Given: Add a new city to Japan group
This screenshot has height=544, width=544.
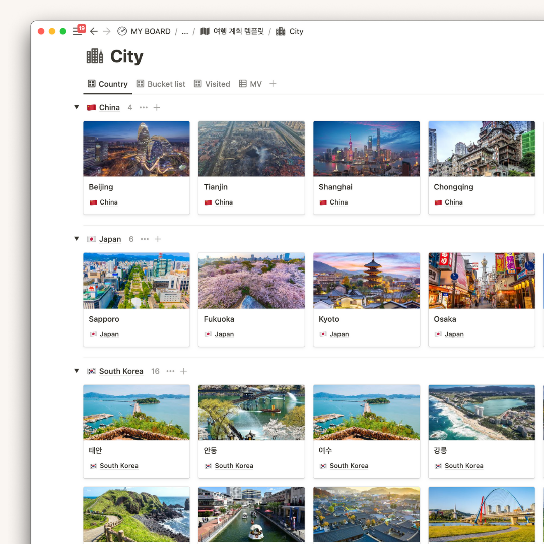Looking at the screenshot, I should pos(158,239).
